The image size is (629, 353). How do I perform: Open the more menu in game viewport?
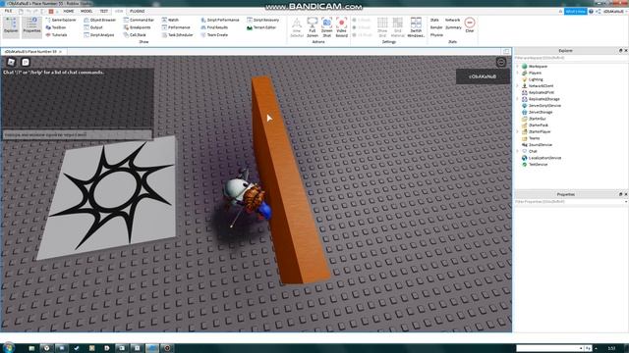pos(500,62)
